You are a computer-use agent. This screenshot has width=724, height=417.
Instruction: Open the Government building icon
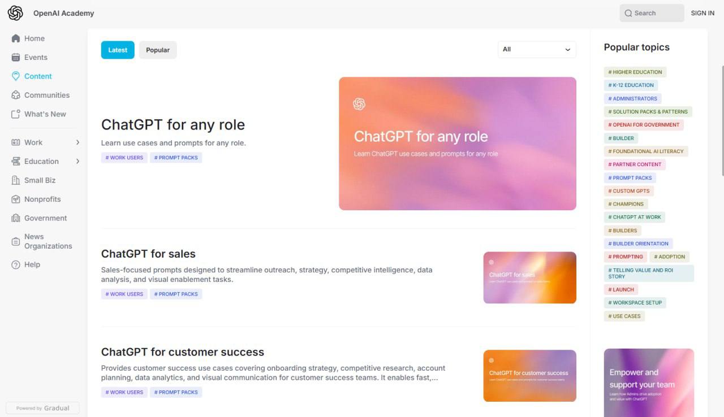point(16,218)
